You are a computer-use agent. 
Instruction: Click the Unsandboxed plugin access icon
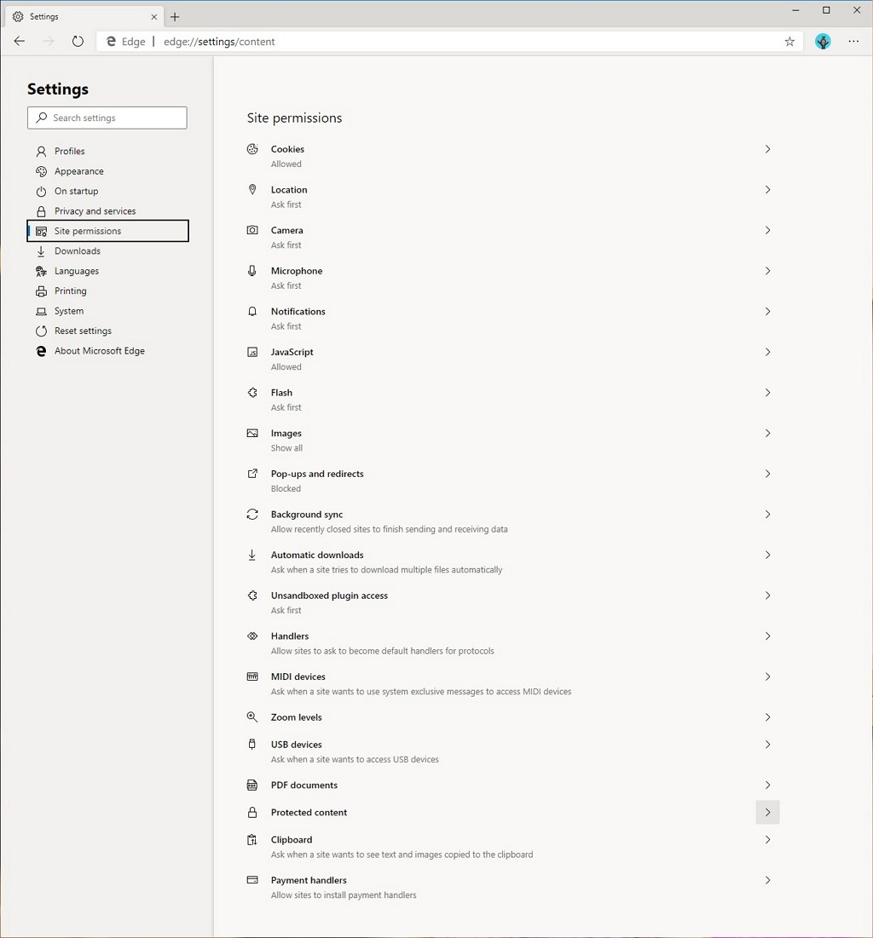point(252,596)
